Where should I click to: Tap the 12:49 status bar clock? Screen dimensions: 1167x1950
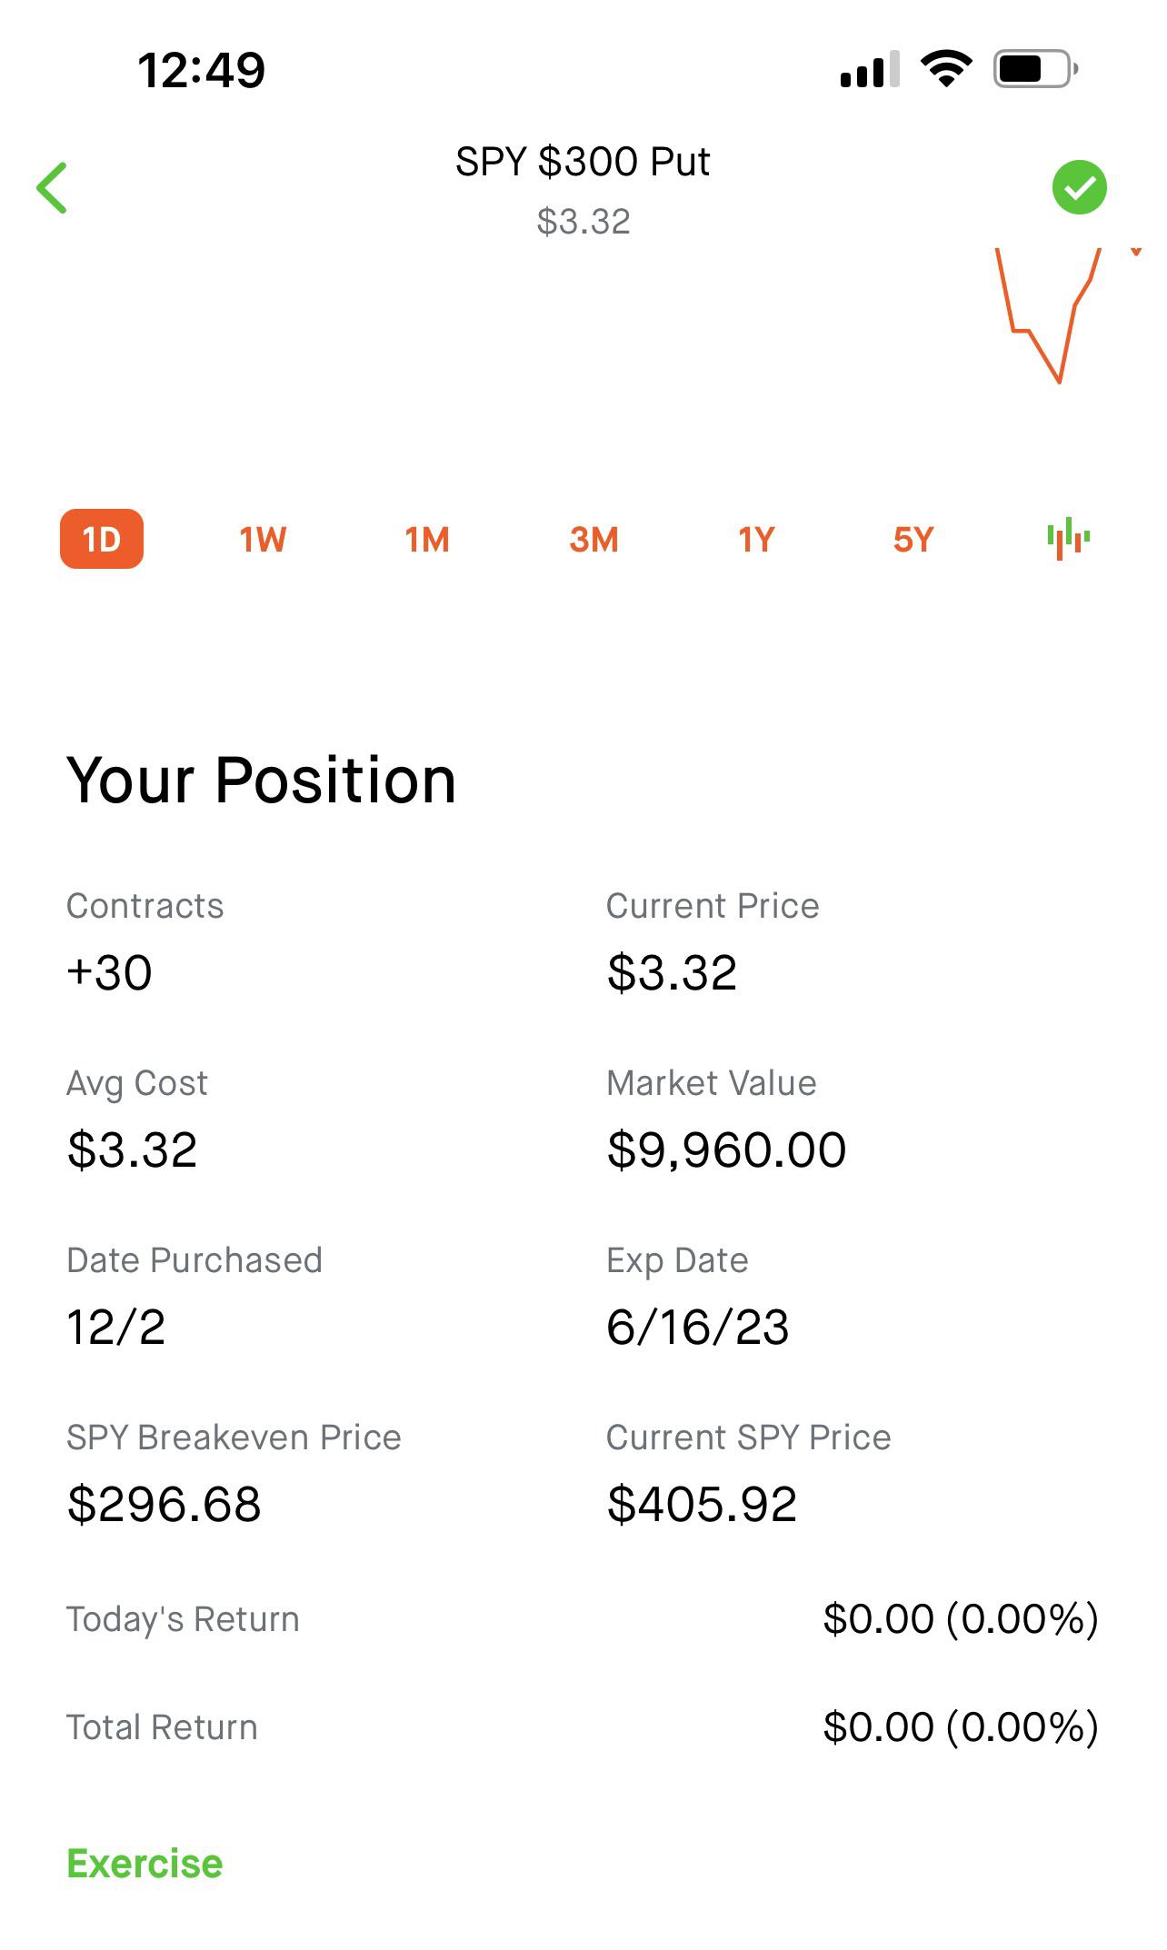(201, 70)
